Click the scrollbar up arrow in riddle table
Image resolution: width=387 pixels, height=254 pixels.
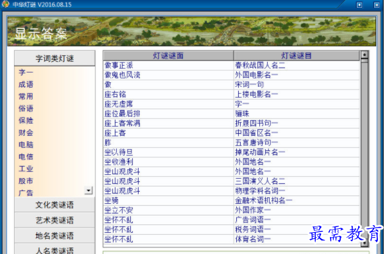pos(365,55)
